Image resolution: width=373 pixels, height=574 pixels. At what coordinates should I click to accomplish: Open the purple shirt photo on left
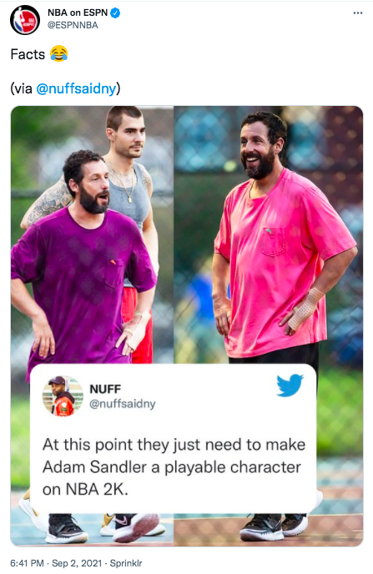coord(92,234)
